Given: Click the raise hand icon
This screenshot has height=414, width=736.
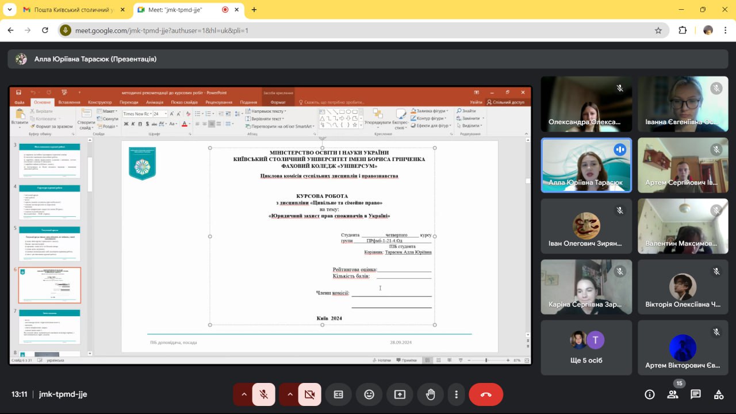Looking at the screenshot, I should (430, 394).
